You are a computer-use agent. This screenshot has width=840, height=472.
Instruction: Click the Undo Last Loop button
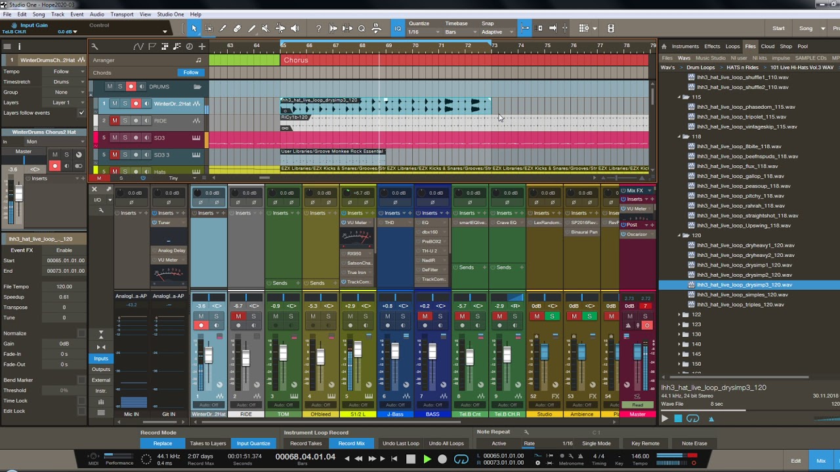[x=401, y=443]
